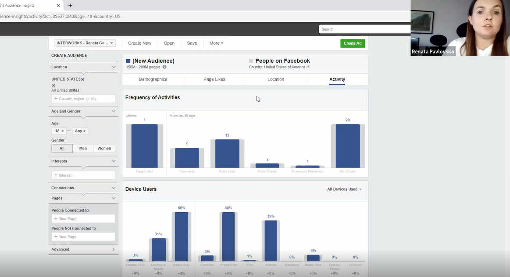Click the Country, region, or city field
This screenshot has height=277, width=510.
tap(83, 99)
